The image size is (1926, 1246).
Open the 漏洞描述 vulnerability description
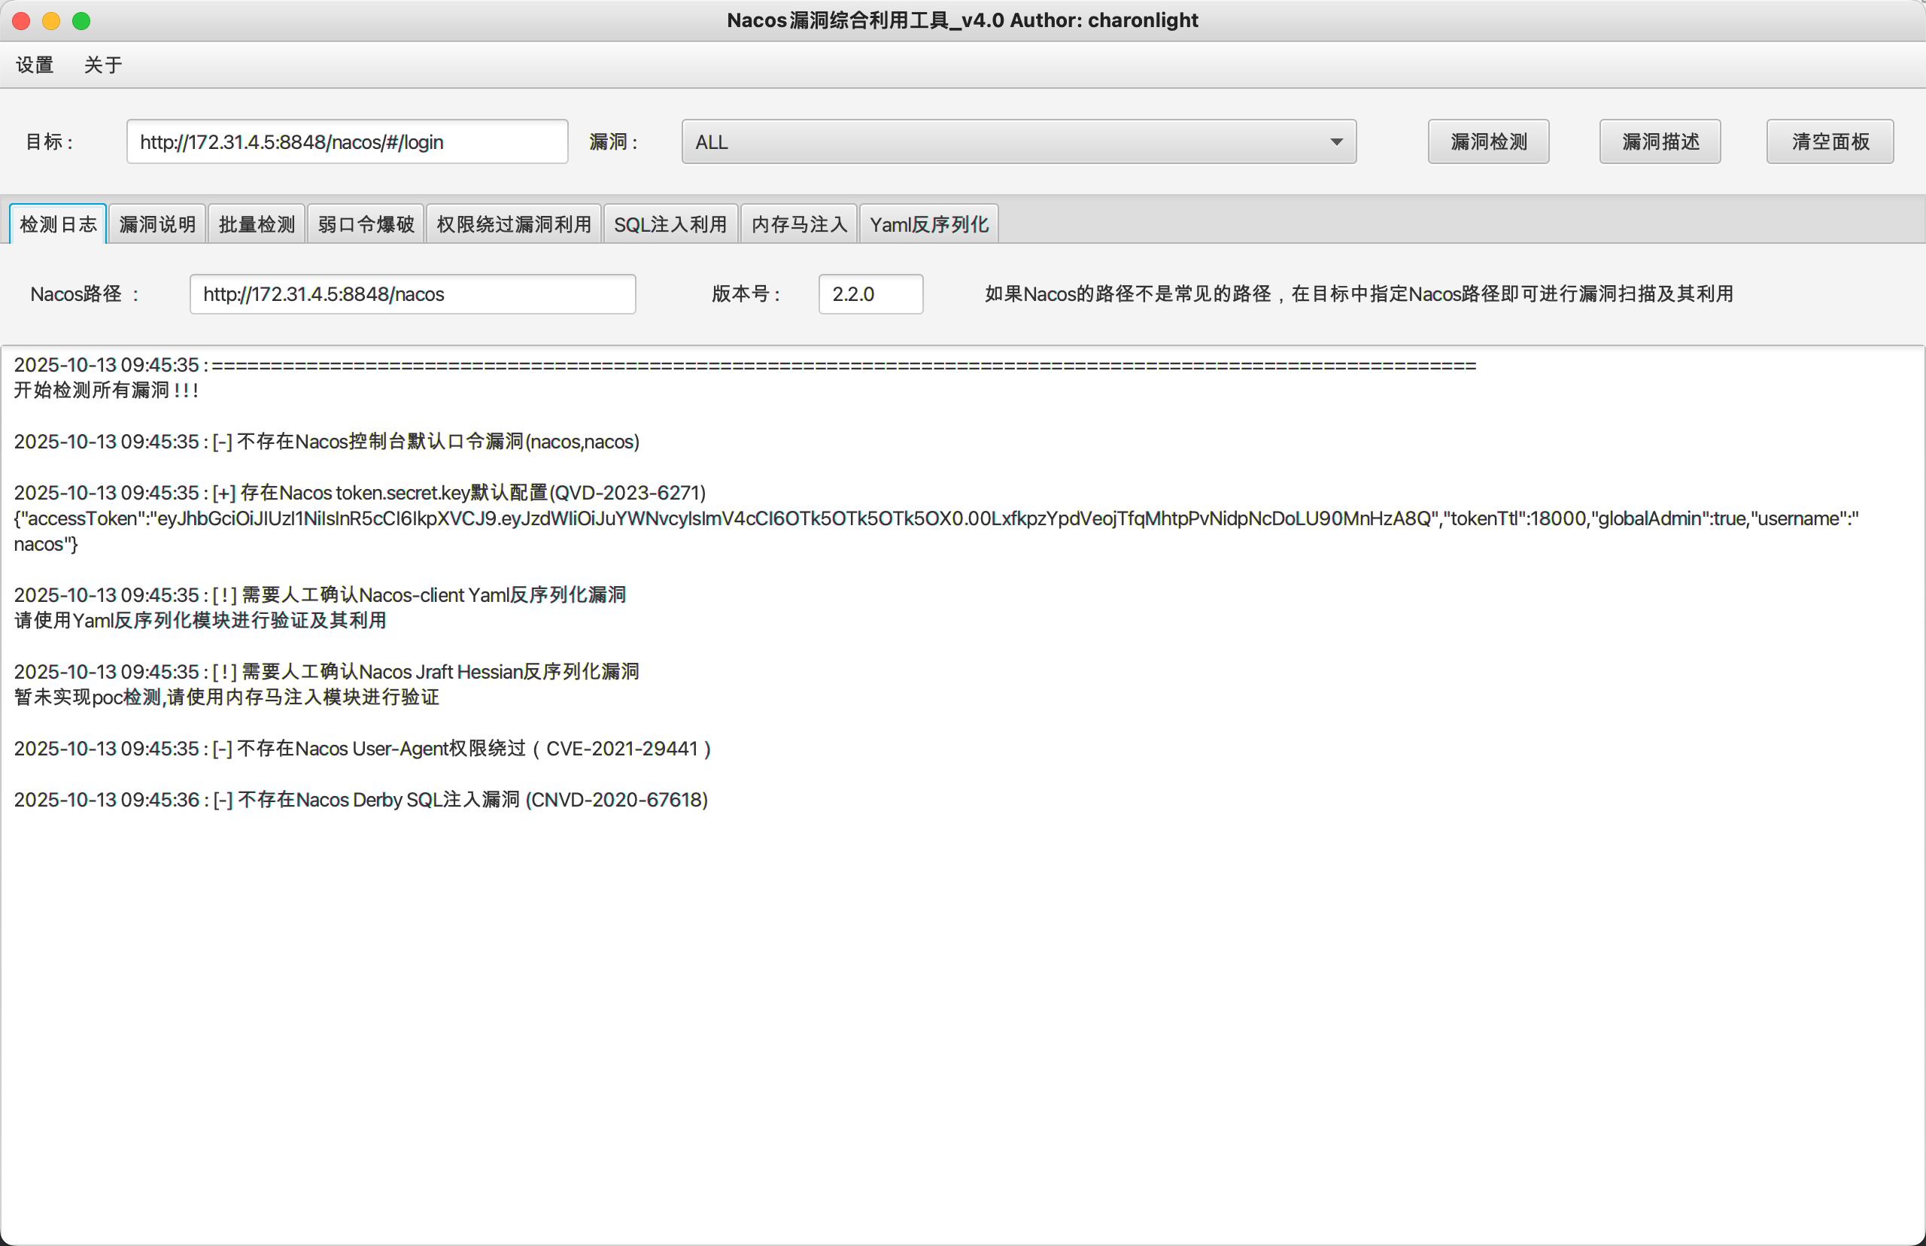coord(1658,141)
